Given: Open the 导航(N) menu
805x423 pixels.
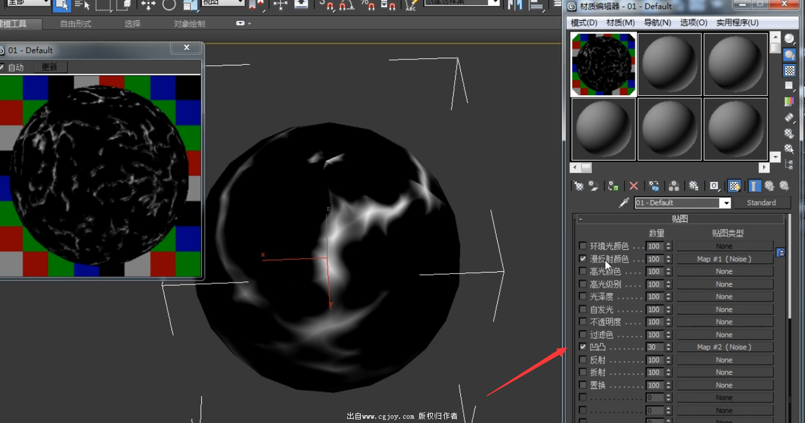Looking at the screenshot, I should (x=657, y=23).
